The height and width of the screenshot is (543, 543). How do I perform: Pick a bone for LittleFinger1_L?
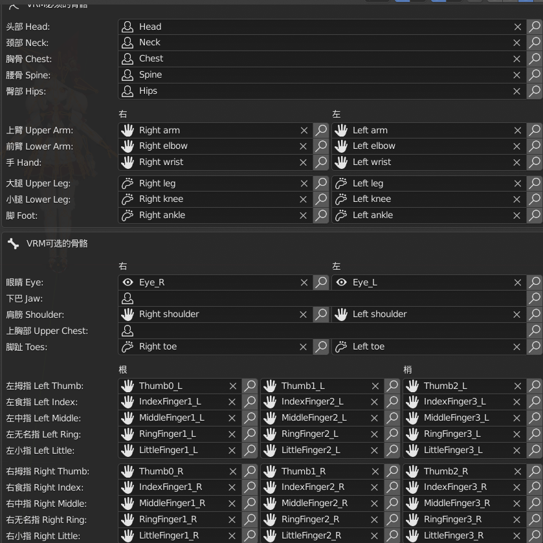(250, 450)
